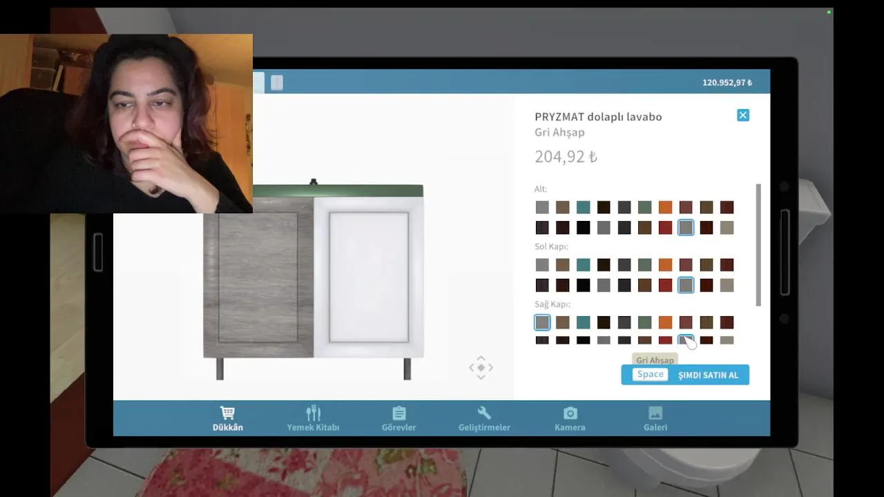Viewport: 884px width, 497px height.
Task: Click the Sol Kapı: section label
Action: tap(551, 246)
